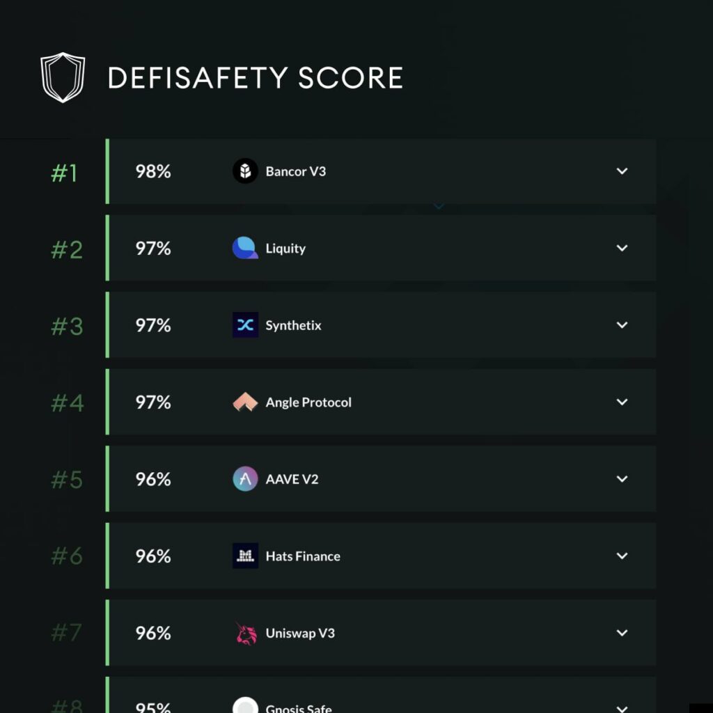Click the Bancor V3 protocol name
This screenshot has height=713, width=713.
click(x=295, y=171)
